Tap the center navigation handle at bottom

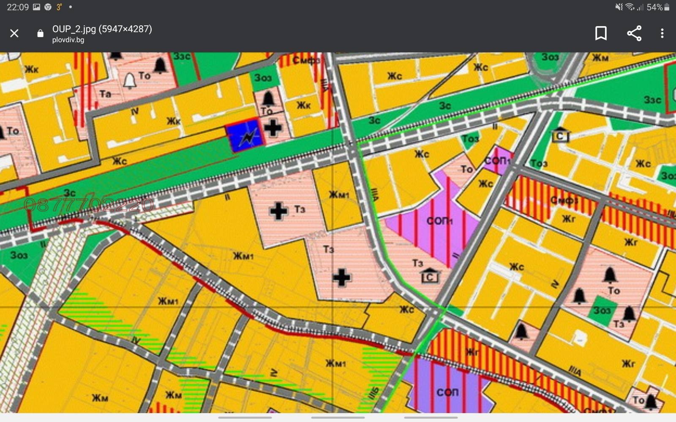point(338,417)
